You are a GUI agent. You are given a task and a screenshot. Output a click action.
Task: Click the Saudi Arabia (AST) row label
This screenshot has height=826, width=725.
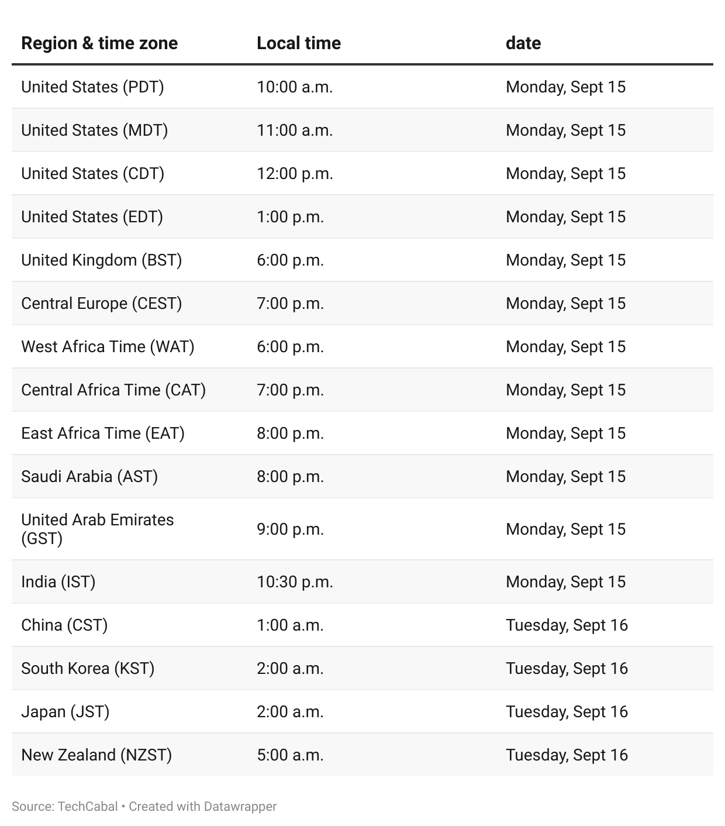pos(89,476)
